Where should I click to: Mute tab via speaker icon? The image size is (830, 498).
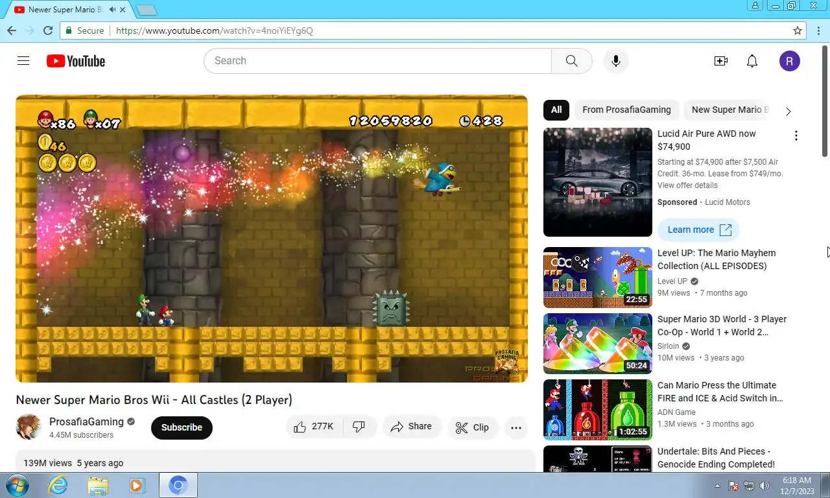(x=112, y=10)
